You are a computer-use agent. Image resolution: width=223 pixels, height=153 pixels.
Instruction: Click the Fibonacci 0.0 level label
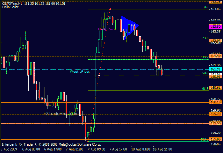[206, 7]
